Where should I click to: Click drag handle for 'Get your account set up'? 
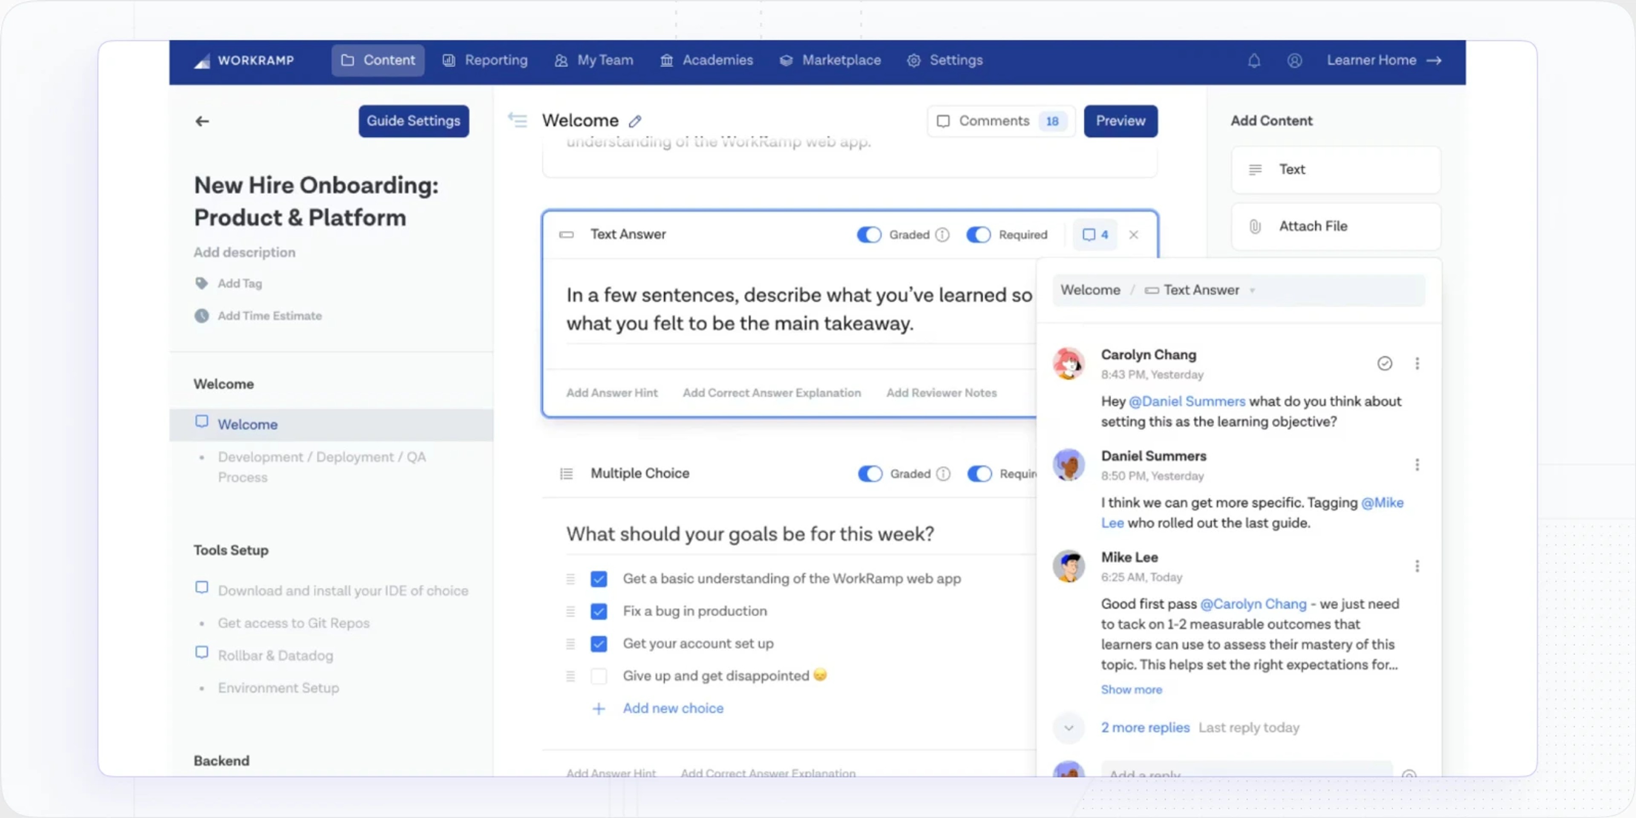coord(570,643)
